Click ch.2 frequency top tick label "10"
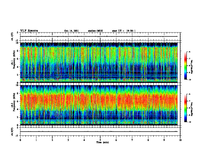 pos(17,85)
